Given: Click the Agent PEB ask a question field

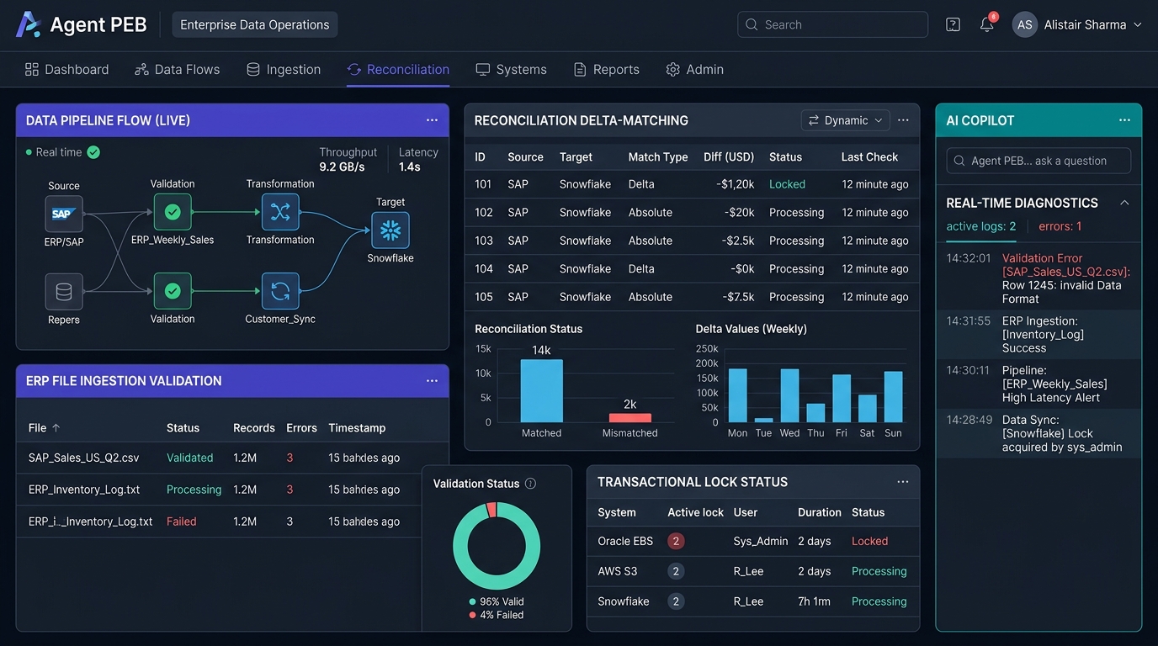Looking at the screenshot, I should click(1038, 161).
